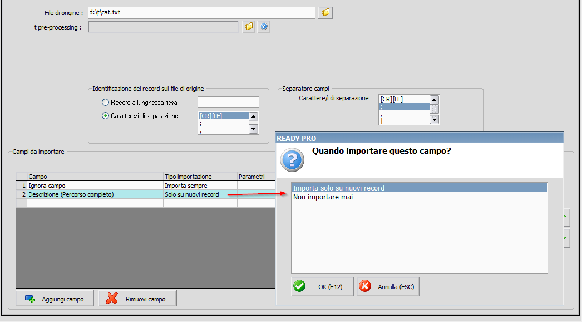Confirm with OK (F12) button
Viewport: 582px width, 322px height.
coord(322,287)
